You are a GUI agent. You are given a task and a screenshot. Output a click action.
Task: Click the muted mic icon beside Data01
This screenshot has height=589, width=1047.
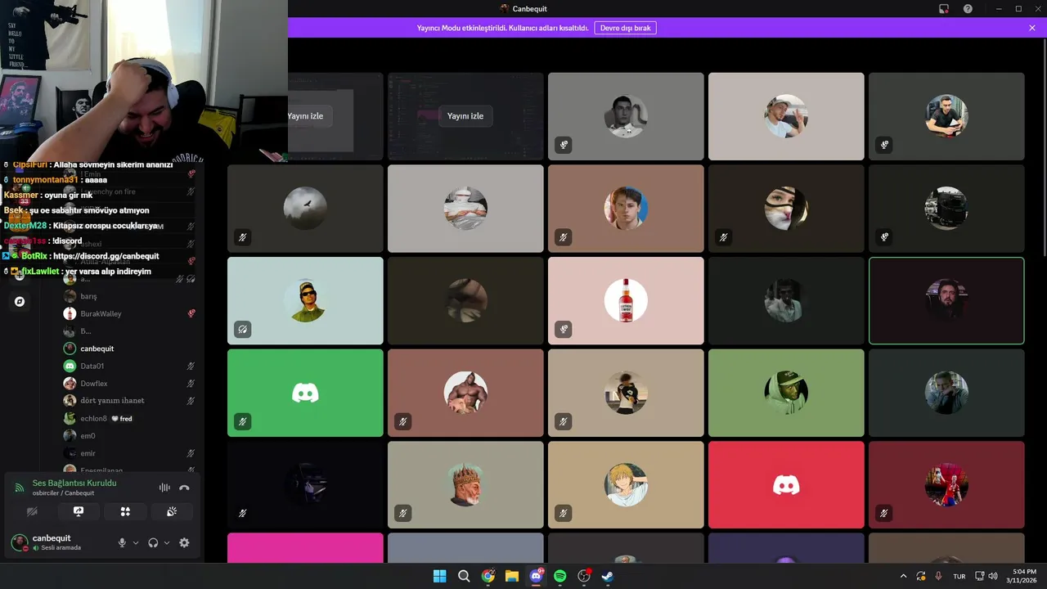(191, 366)
